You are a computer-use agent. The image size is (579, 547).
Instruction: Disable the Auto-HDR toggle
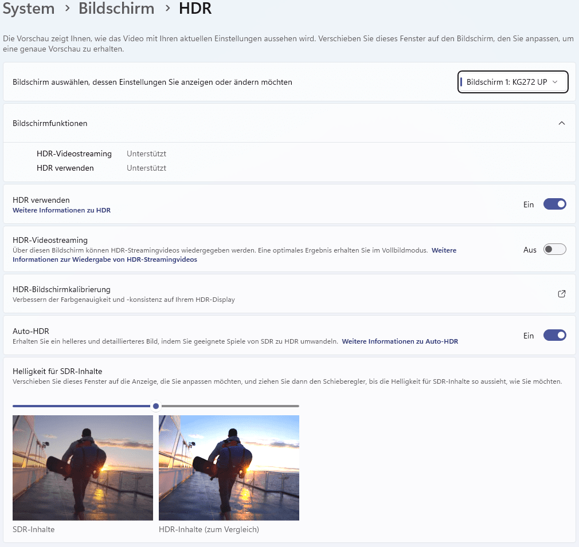click(x=554, y=336)
